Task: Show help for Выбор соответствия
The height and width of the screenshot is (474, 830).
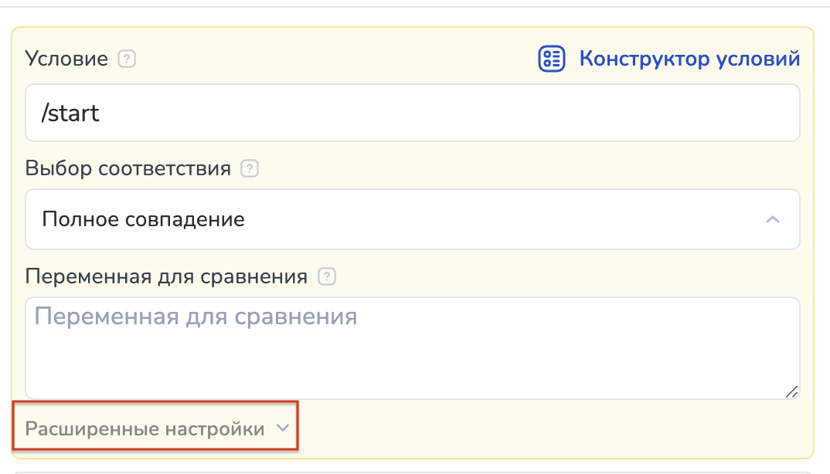Action: (249, 168)
